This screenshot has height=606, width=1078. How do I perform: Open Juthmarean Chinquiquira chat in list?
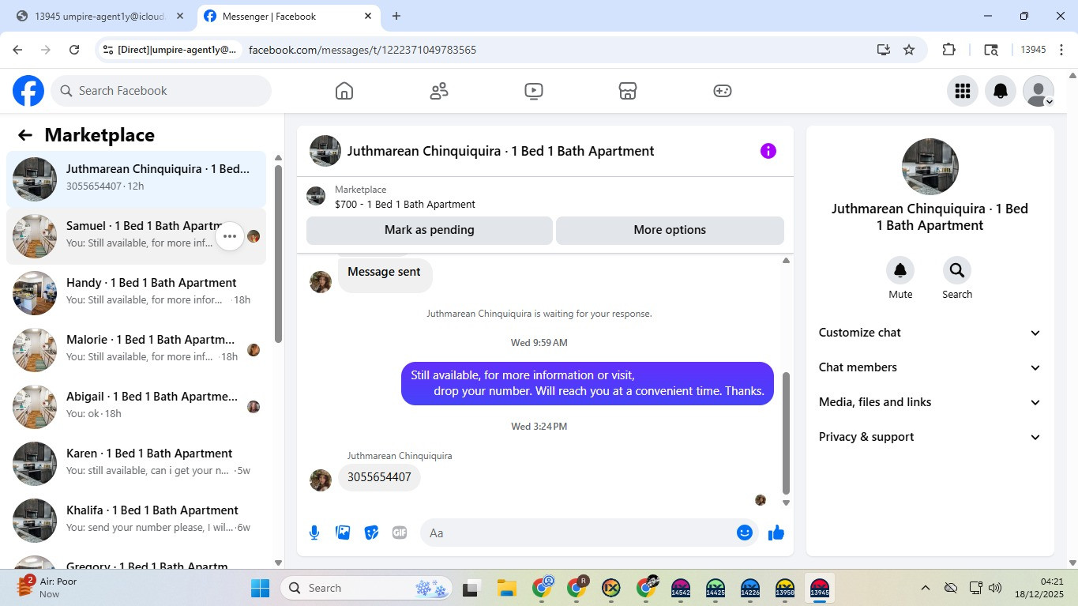137,179
